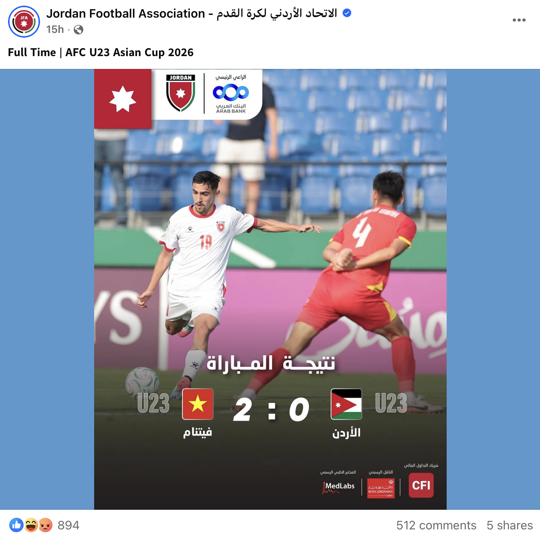The height and width of the screenshot is (537, 540).
Task: Open the 894 reactions count list
Action: click(69, 525)
